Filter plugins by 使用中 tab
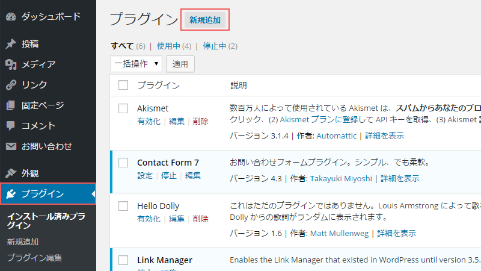Screen dimensions: 481x271 pos(168,46)
